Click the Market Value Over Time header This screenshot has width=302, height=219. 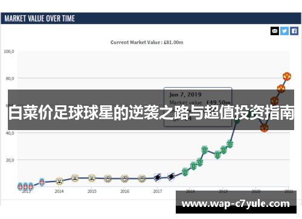pyautogui.click(x=40, y=19)
